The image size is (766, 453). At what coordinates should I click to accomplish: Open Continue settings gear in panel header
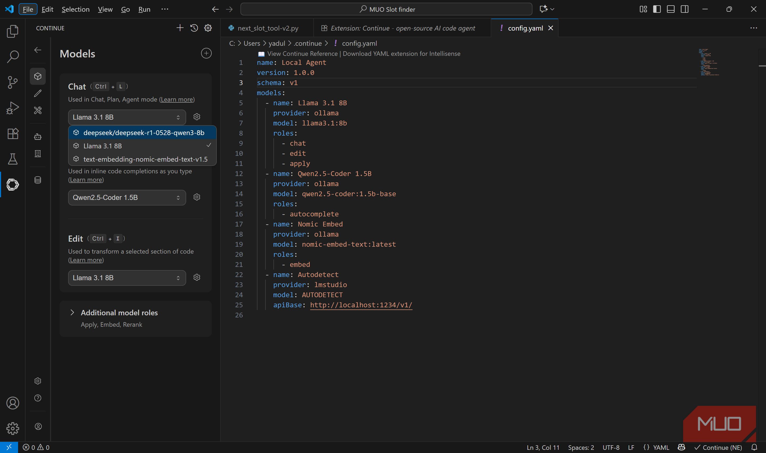pyautogui.click(x=208, y=28)
